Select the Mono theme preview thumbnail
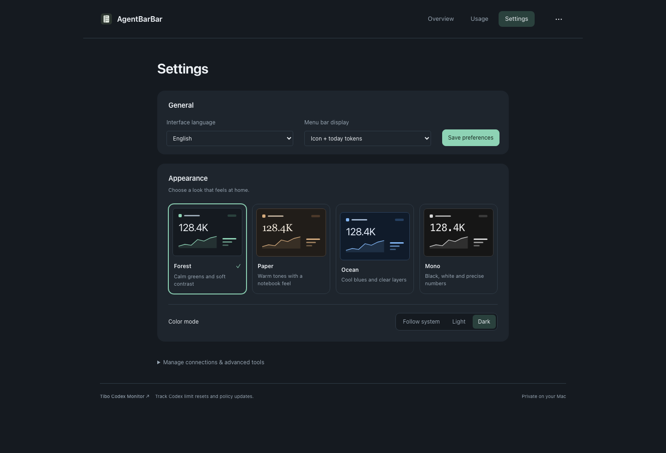 click(x=458, y=232)
